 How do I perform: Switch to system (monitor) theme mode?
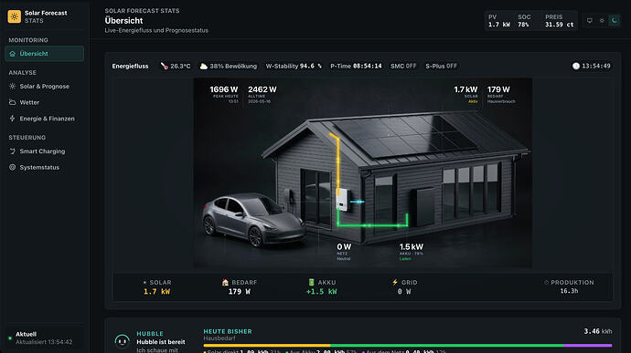590,20
